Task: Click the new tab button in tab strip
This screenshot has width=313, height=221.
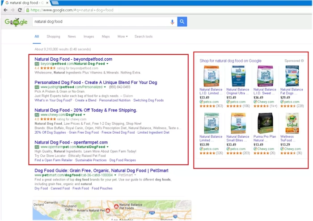Action: tap(55, 3)
